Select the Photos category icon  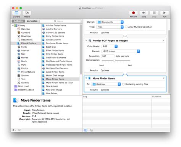(x=19, y=68)
